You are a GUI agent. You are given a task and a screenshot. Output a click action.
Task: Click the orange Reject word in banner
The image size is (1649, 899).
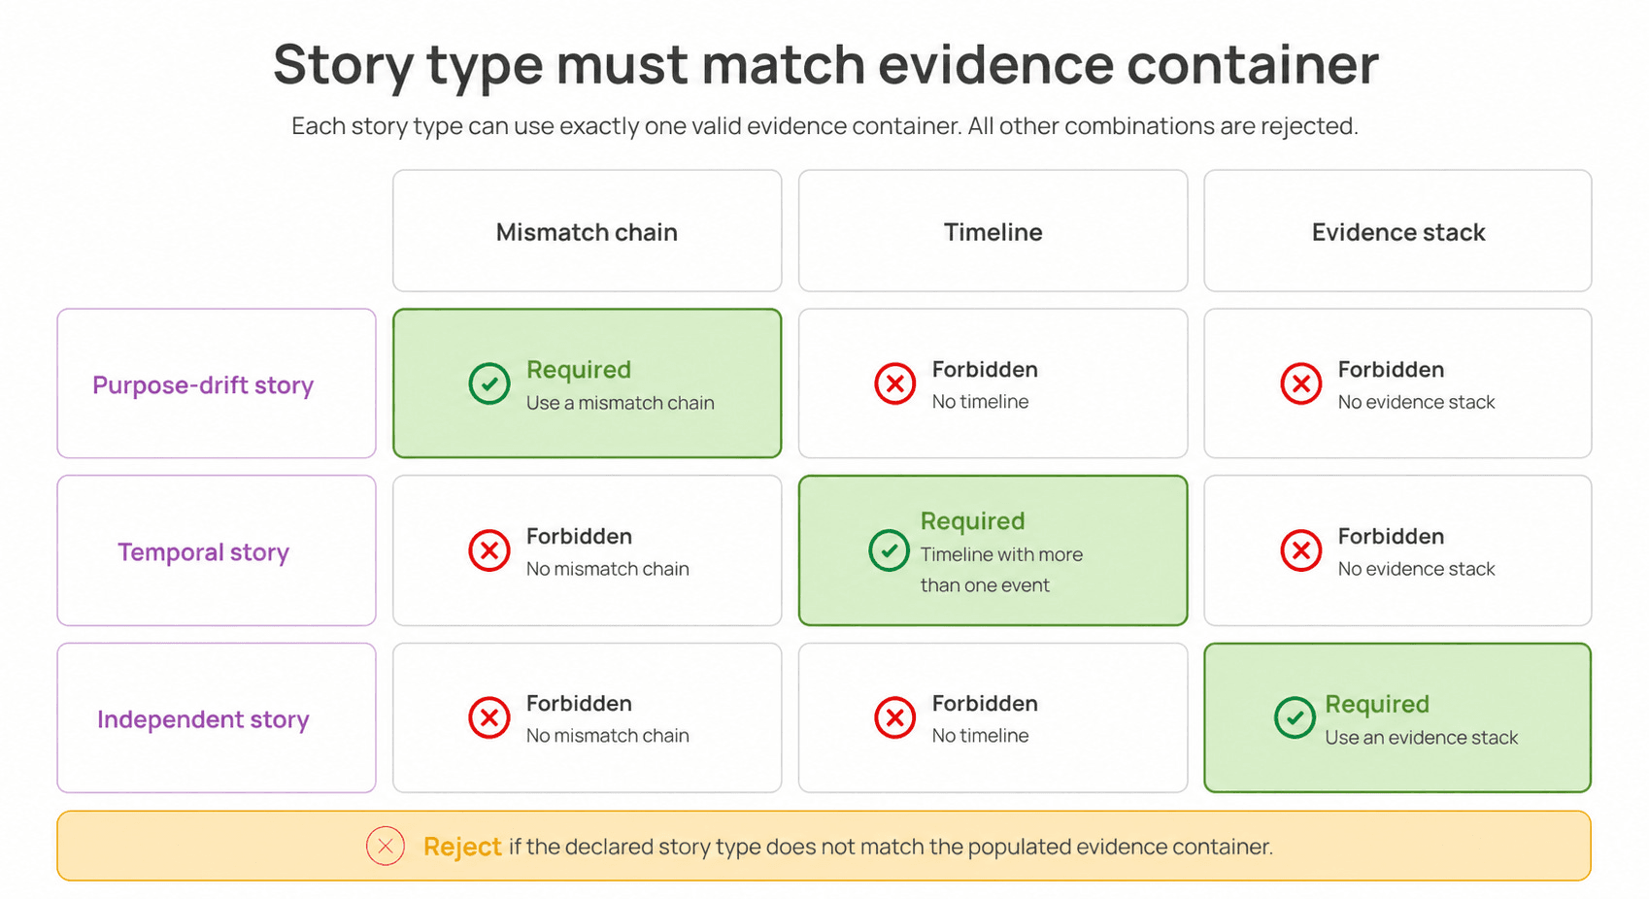click(x=462, y=847)
